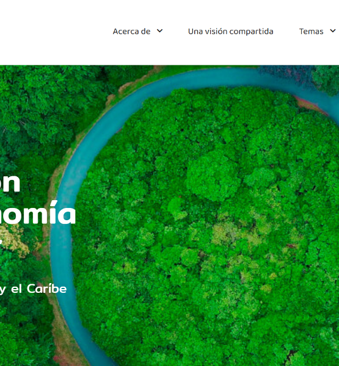
Task: Expand the Acerca de chevron arrow
Action: 159,31
